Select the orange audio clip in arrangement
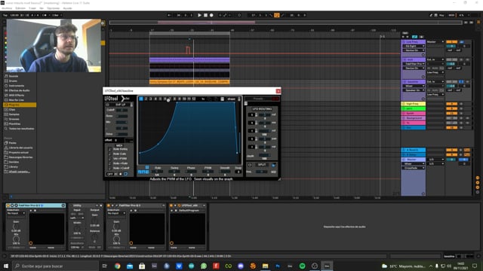483x271 pixels. pyautogui.click(x=189, y=82)
